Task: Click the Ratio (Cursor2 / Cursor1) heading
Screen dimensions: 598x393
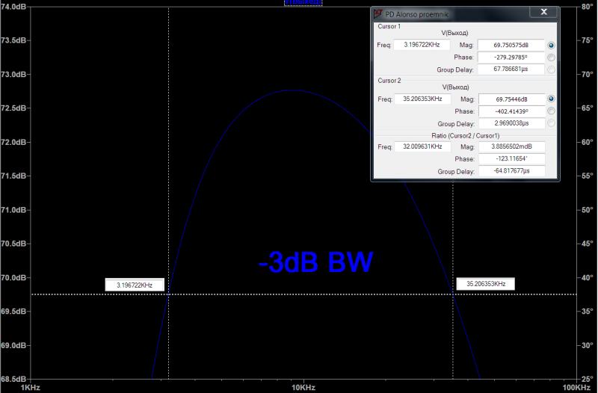Action: pyautogui.click(x=465, y=136)
